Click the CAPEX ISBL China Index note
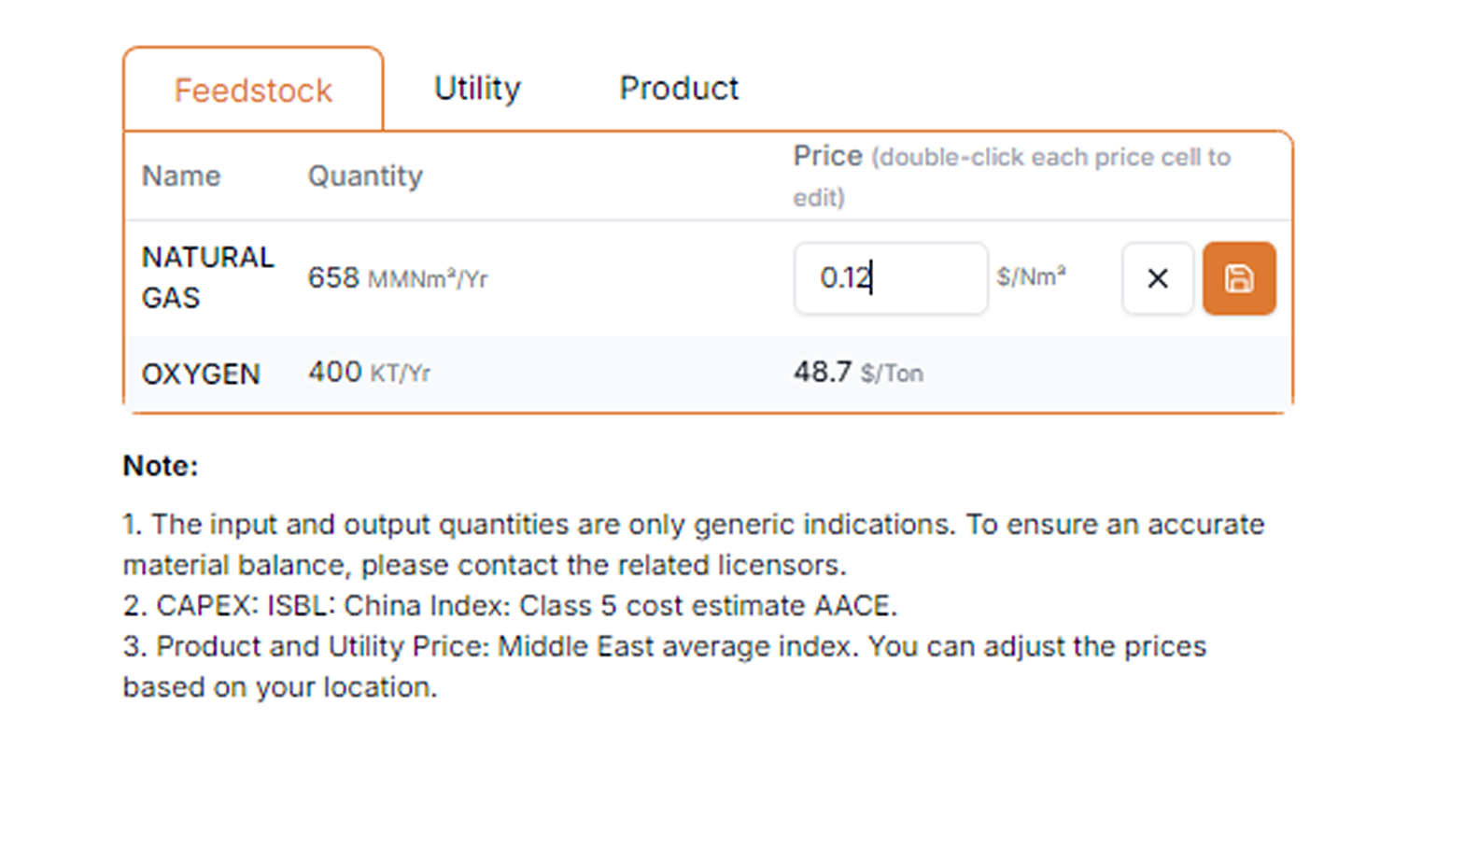Viewport: 1479px width, 860px height. (510, 606)
